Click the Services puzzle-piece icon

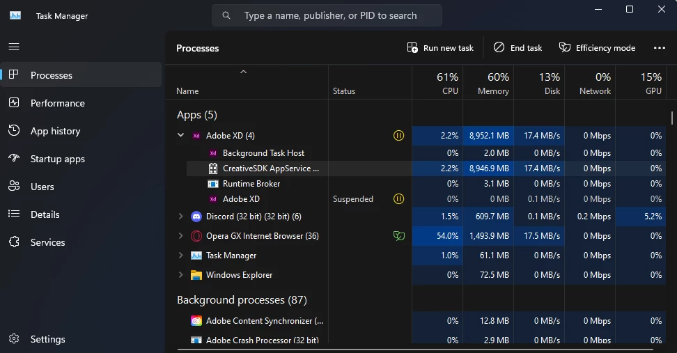tap(14, 242)
